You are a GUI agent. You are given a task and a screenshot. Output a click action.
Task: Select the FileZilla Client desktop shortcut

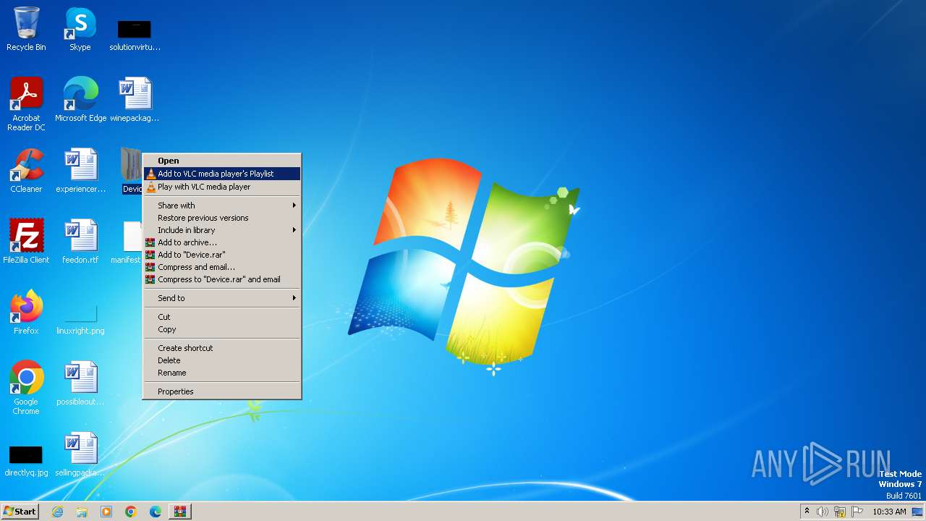[x=26, y=241]
